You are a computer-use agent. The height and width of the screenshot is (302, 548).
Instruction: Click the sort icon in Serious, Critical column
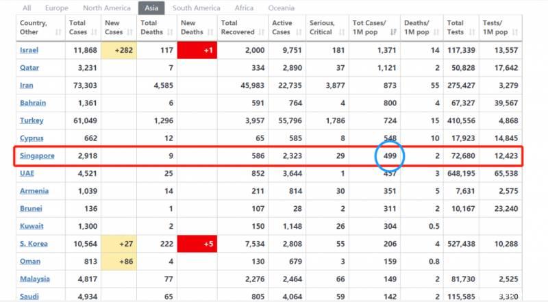point(340,32)
